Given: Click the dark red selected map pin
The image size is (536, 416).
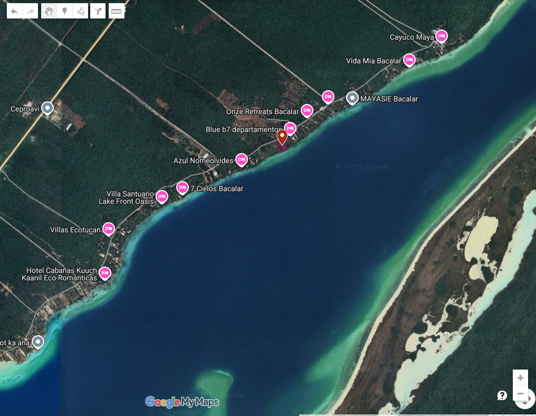Looking at the screenshot, I should [x=282, y=137].
